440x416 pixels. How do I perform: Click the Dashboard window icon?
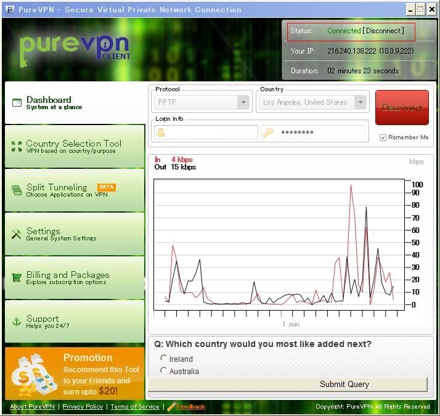pyautogui.click(x=17, y=103)
